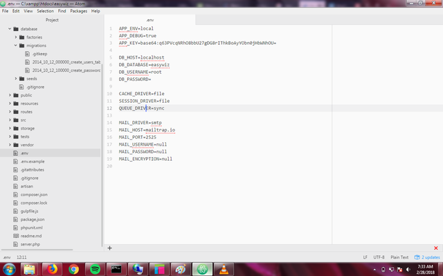Open gulpfile.js file

[x=29, y=211]
